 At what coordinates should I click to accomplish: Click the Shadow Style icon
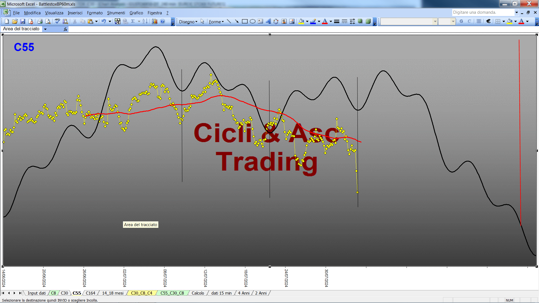[360, 21]
